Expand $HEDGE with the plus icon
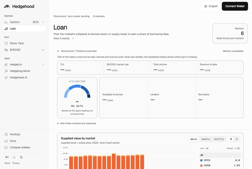 (x=43, y=50)
